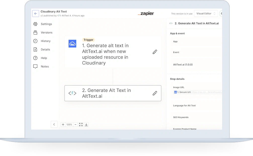Viewport: 253px width, 156px height.
Task: Open the History clock icon
Action: tap(35, 41)
